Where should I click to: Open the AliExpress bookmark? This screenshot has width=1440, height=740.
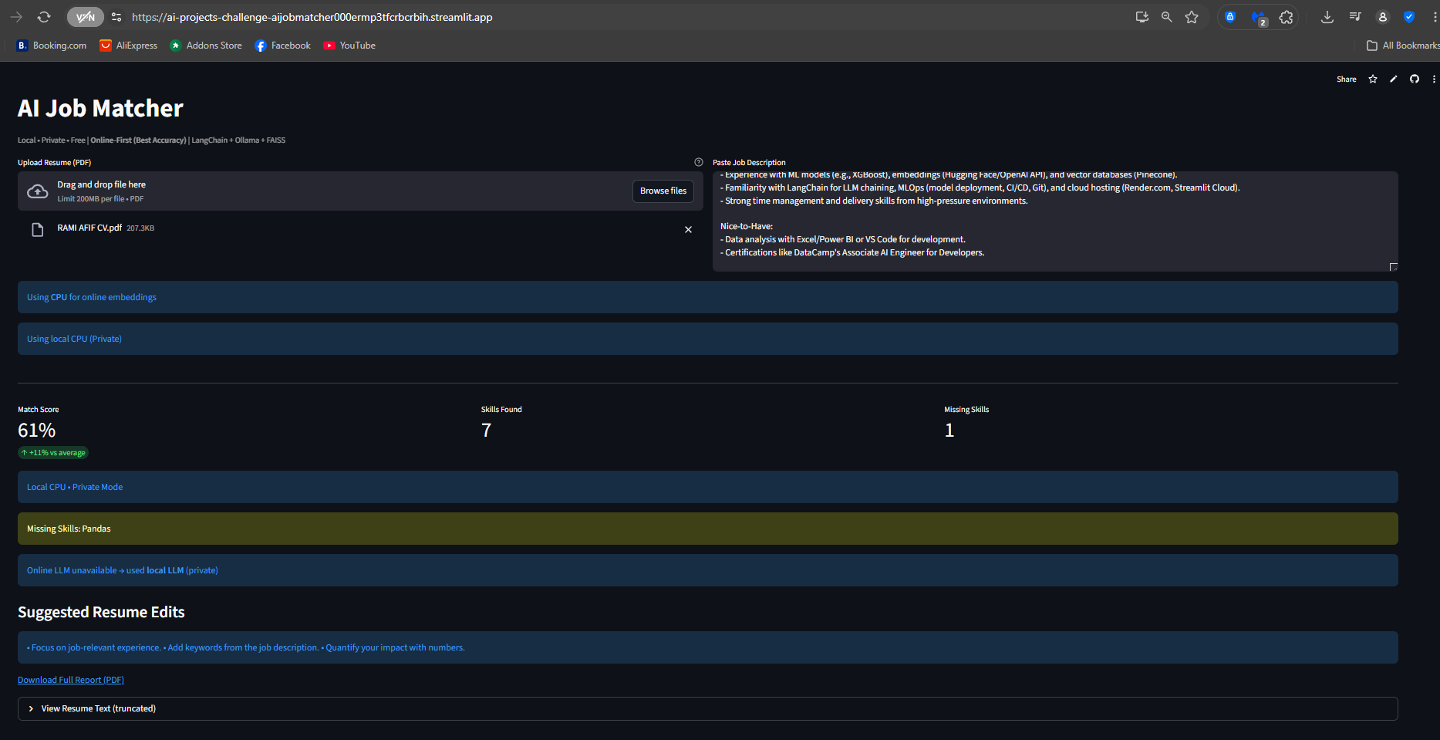tap(129, 46)
